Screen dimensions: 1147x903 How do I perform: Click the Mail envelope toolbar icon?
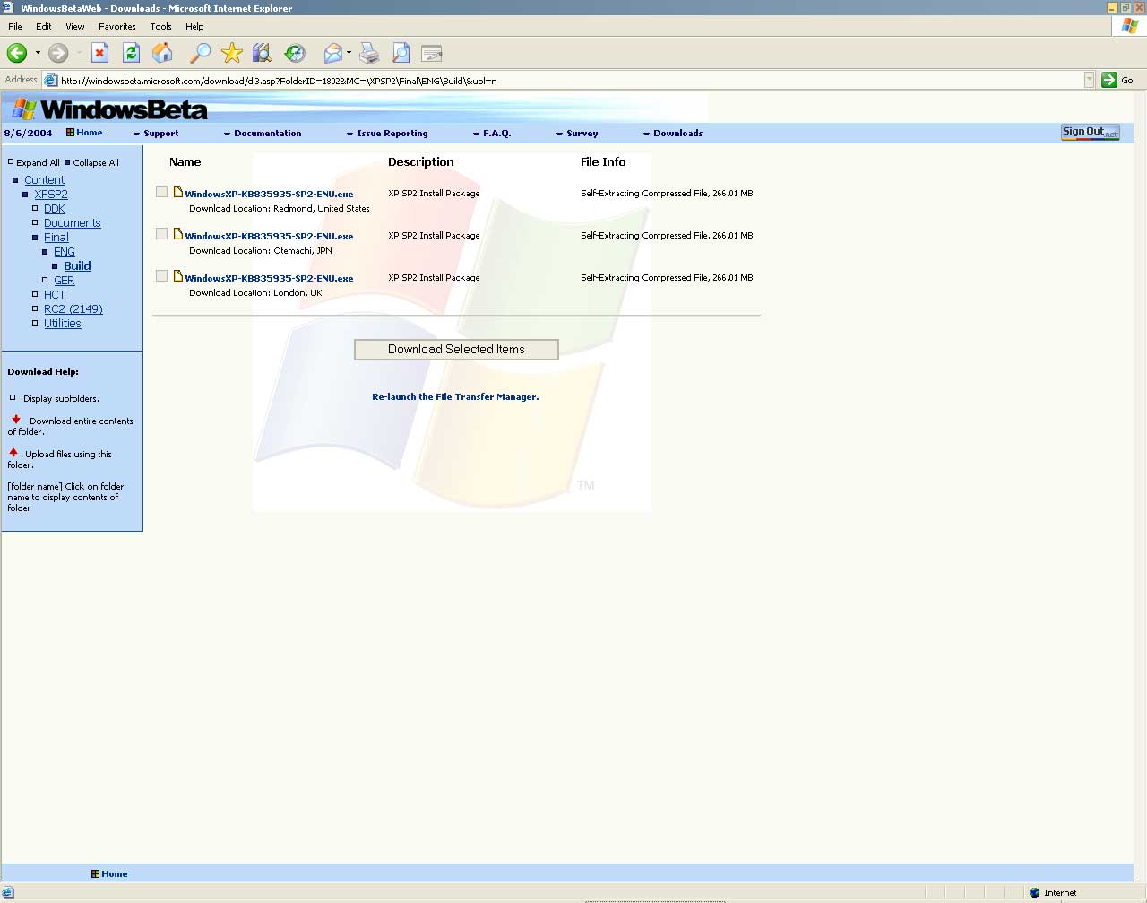click(333, 54)
